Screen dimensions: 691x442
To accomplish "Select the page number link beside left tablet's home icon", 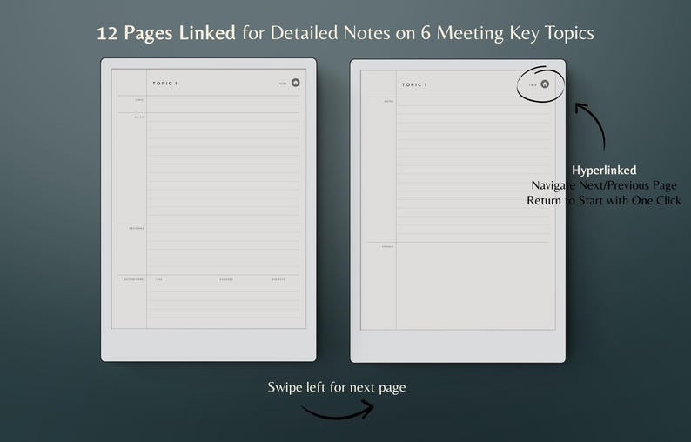I will pos(284,84).
